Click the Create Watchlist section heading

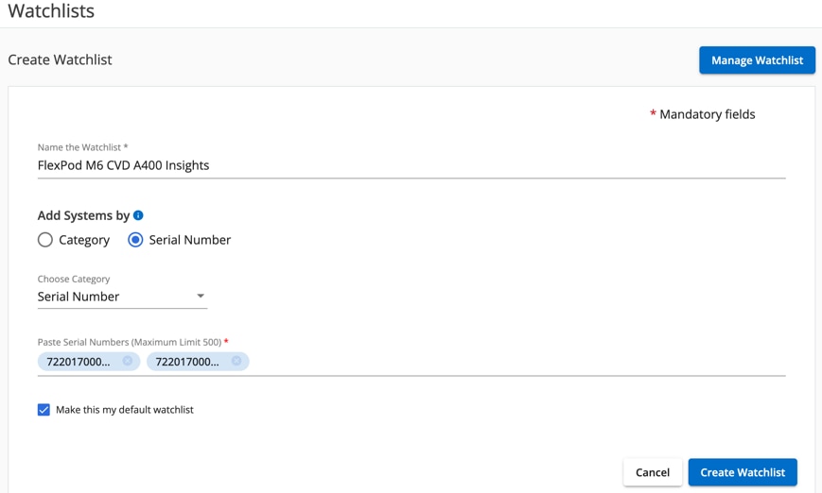[60, 59]
